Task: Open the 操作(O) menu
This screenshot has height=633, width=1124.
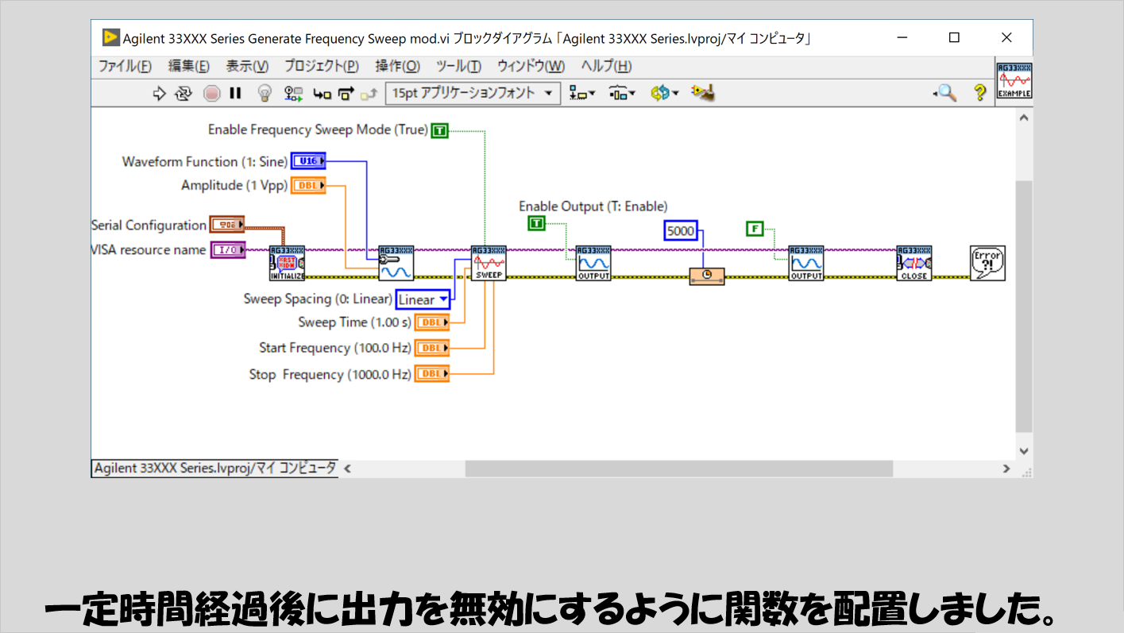Action: (397, 66)
